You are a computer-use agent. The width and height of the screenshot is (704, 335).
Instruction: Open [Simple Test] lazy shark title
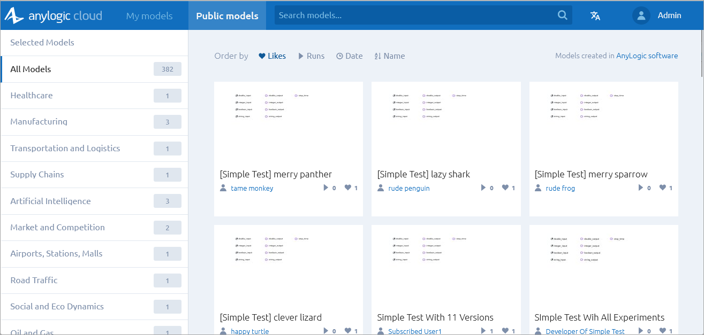coord(423,174)
